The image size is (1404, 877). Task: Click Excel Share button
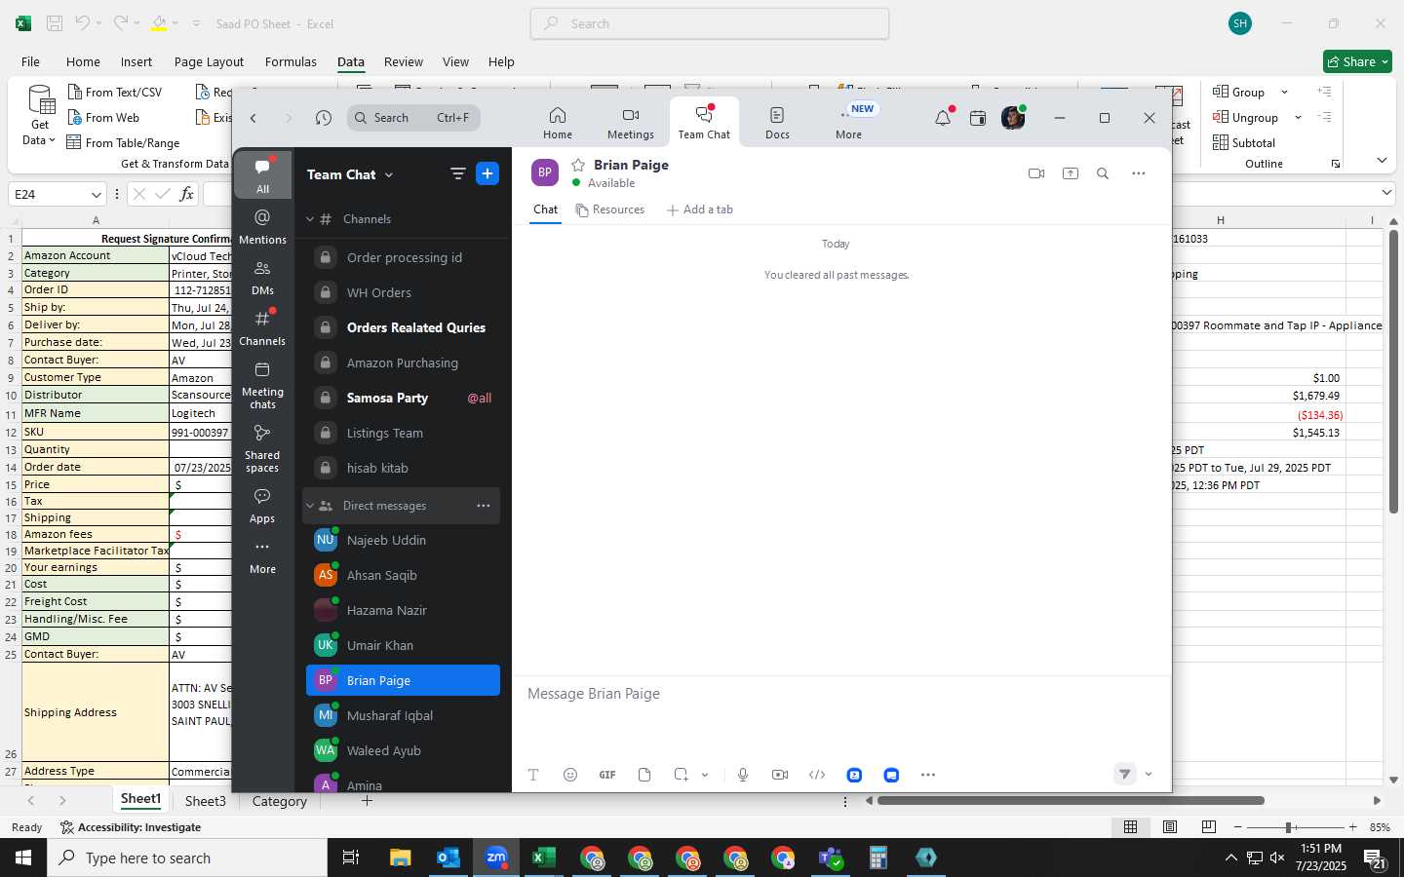(x=1357, y=61)
